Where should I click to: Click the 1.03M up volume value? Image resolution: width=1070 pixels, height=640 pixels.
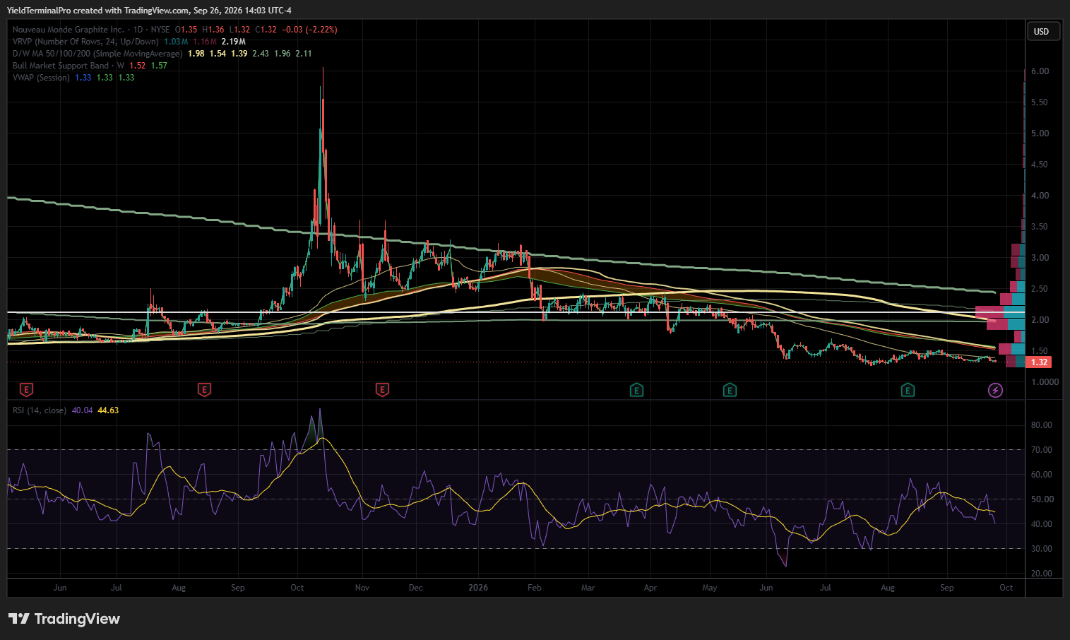click(176, 42)
